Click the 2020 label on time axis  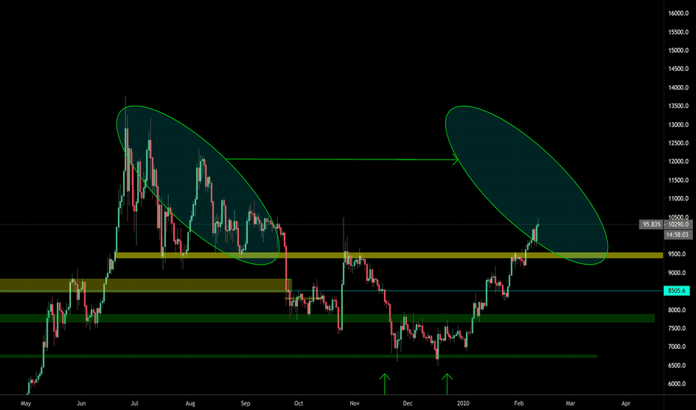pos(464,403)
